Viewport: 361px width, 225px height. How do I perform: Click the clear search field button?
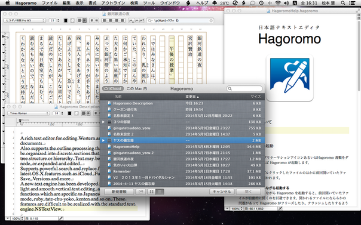click(x=211, y=20)
